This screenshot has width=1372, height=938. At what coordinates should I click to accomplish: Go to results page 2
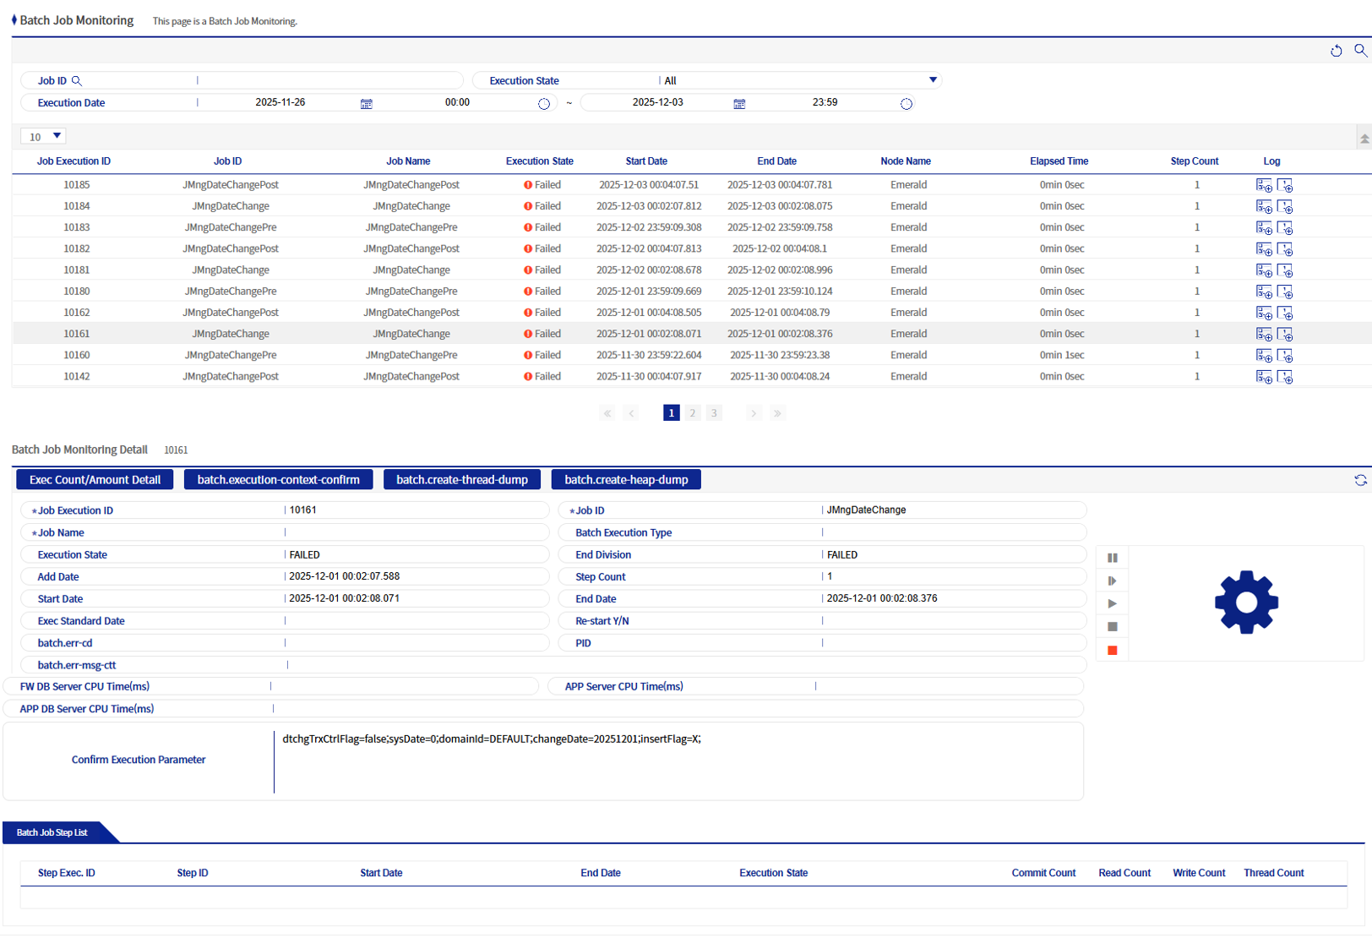692,412
